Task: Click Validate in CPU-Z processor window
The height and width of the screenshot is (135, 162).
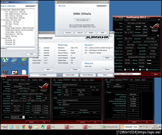Action: tap(31, 122)
